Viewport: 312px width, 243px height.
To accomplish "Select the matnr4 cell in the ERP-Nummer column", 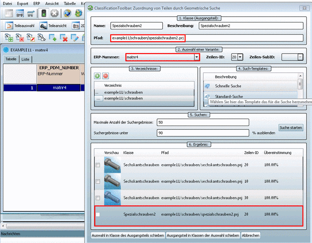I will click(x=59, y=87).
